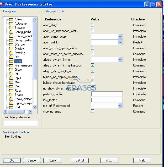Click category list scroll-right arrow
This screenshot has width=164, height=167.
pos(30,112)
